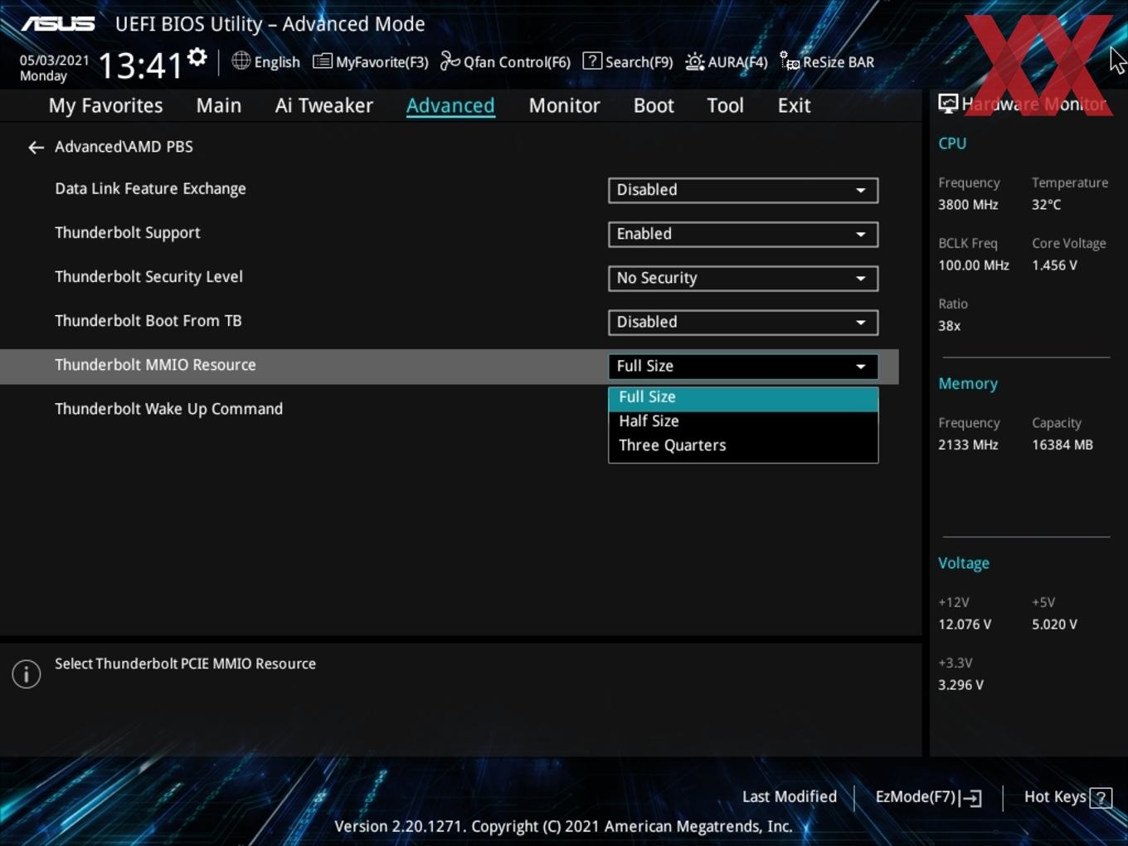This screenshot has height=846, width=1128.
Task: Click the 16384 MB capacity value
Action: click(x=1062, y=445)
